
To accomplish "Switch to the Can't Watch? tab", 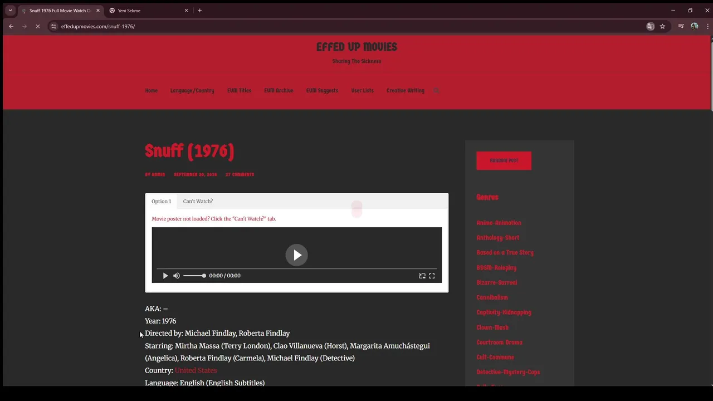I will point(198,201).
